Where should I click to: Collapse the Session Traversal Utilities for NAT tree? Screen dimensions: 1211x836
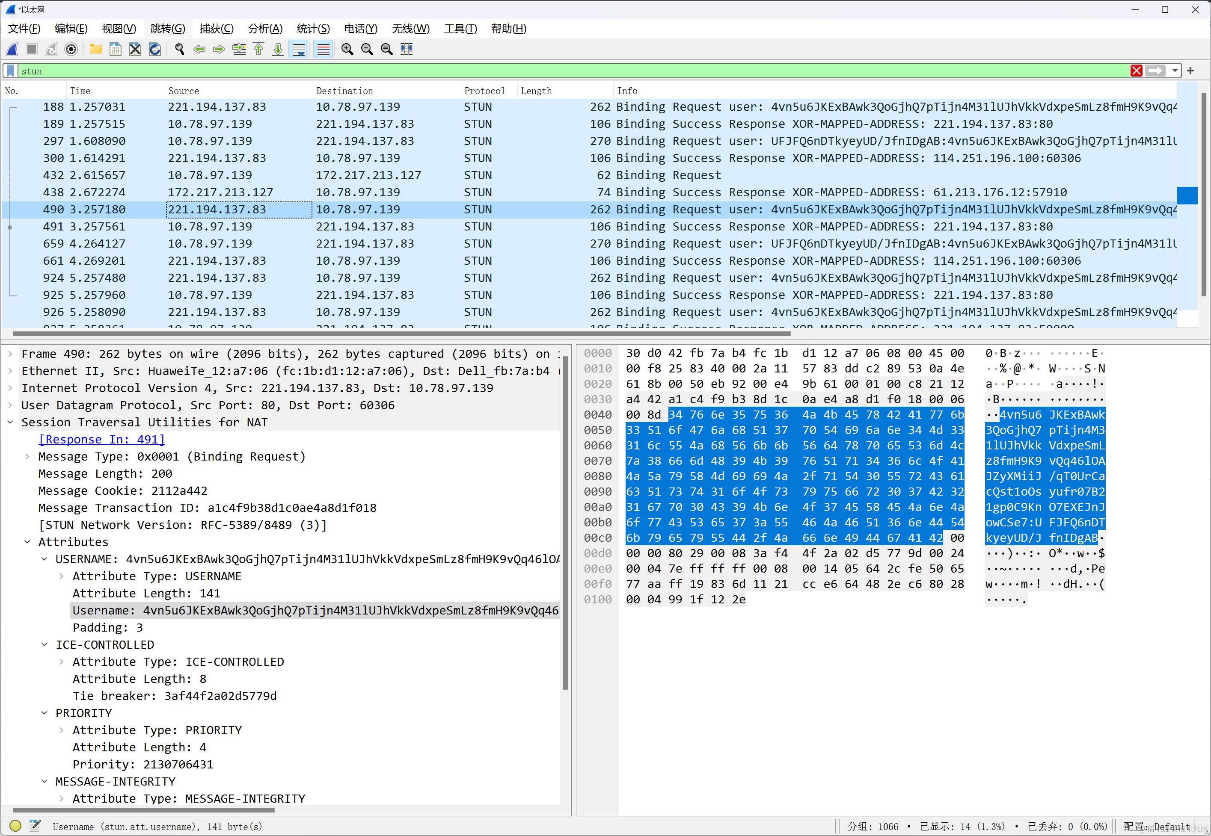click(x=10, y=422)
